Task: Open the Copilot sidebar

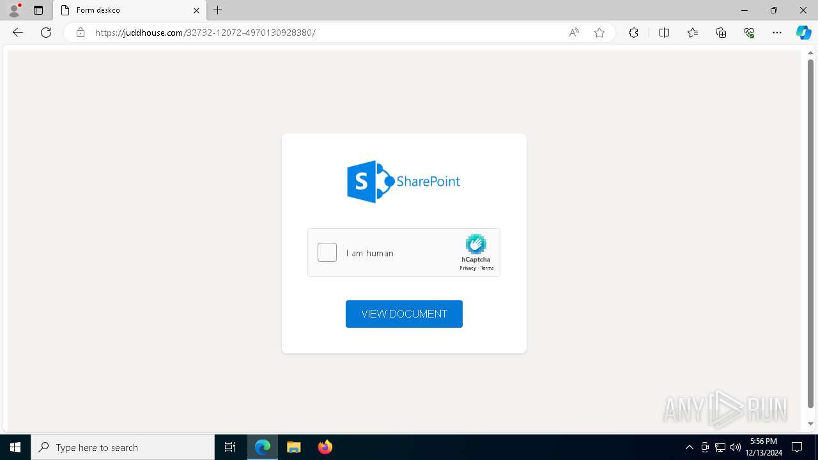Action: (x=803, y=33)
